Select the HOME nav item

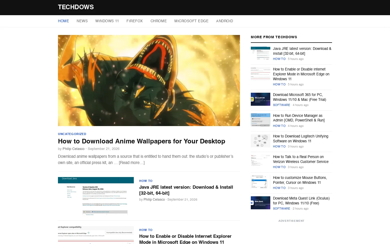[x=63, y=21]
